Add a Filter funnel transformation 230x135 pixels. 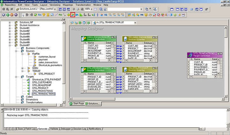point(44,15)
